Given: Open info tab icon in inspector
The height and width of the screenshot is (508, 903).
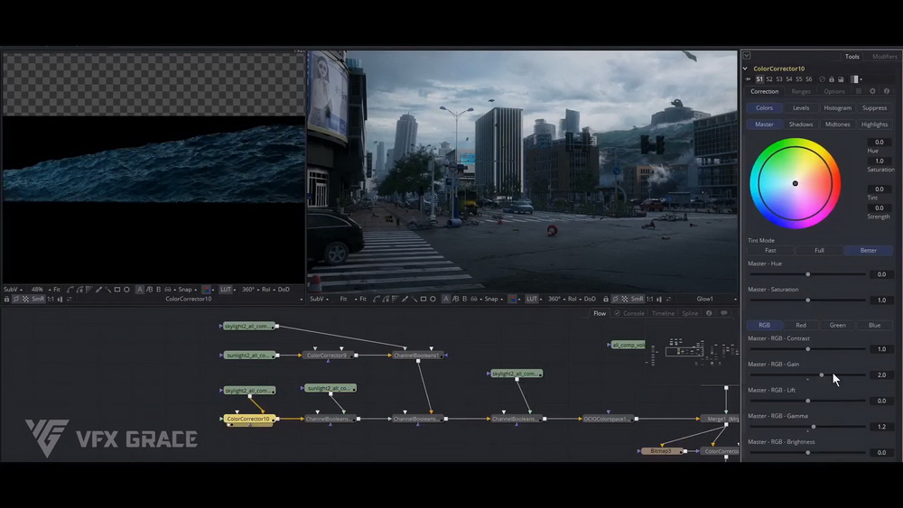Looking at the screenshot, I should (887, 91).
